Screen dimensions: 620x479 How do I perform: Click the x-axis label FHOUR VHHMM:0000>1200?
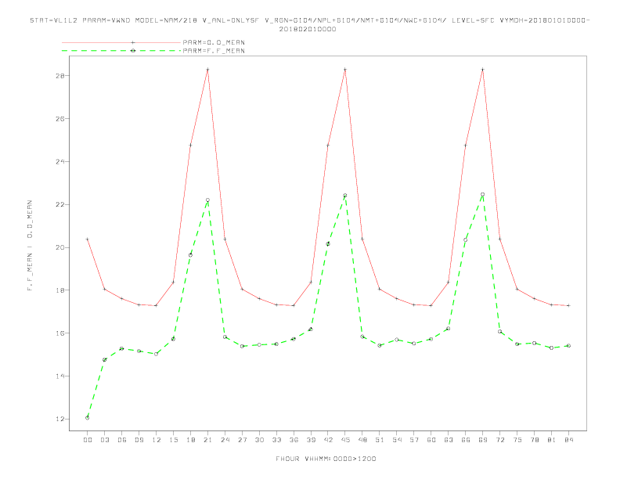[326, 459]
